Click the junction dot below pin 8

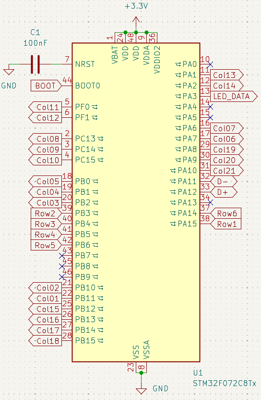tap(142, 373)
